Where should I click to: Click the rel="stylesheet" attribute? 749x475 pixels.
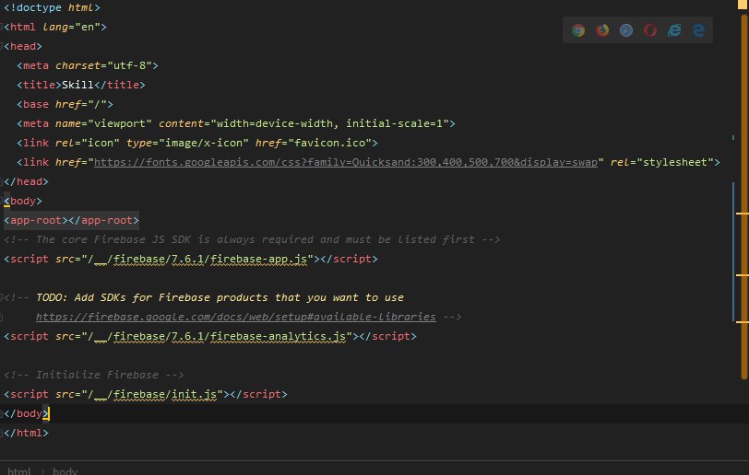pyautogui.click(x=661, y=162)
